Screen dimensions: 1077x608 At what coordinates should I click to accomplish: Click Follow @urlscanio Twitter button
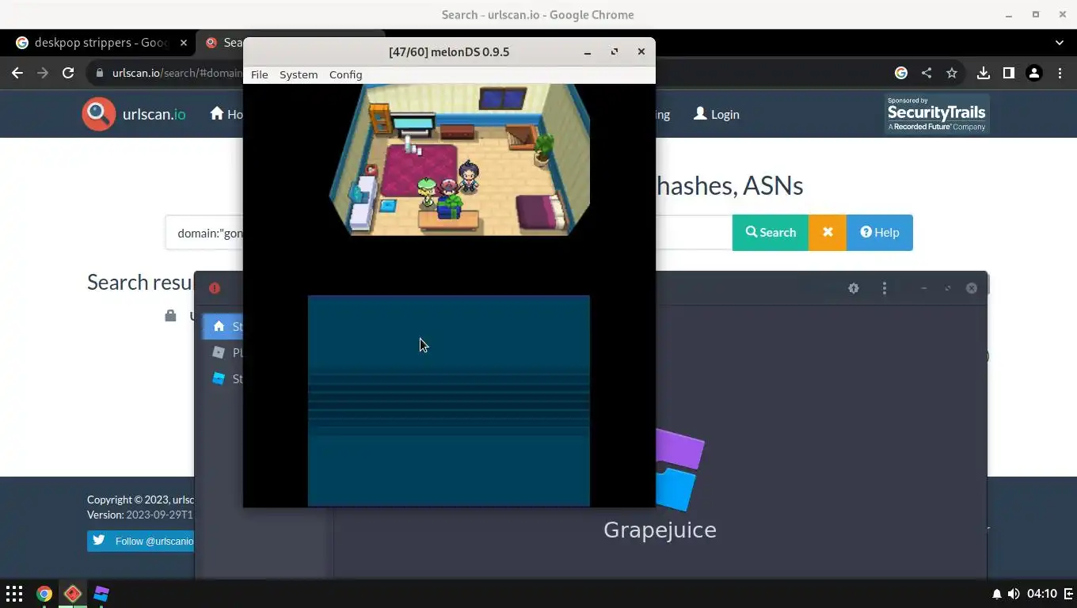point(141,541)
